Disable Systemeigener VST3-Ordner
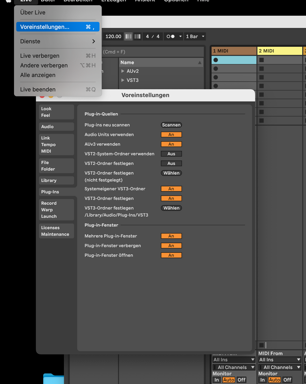306x384 pixels. click(x=171, y=189)
